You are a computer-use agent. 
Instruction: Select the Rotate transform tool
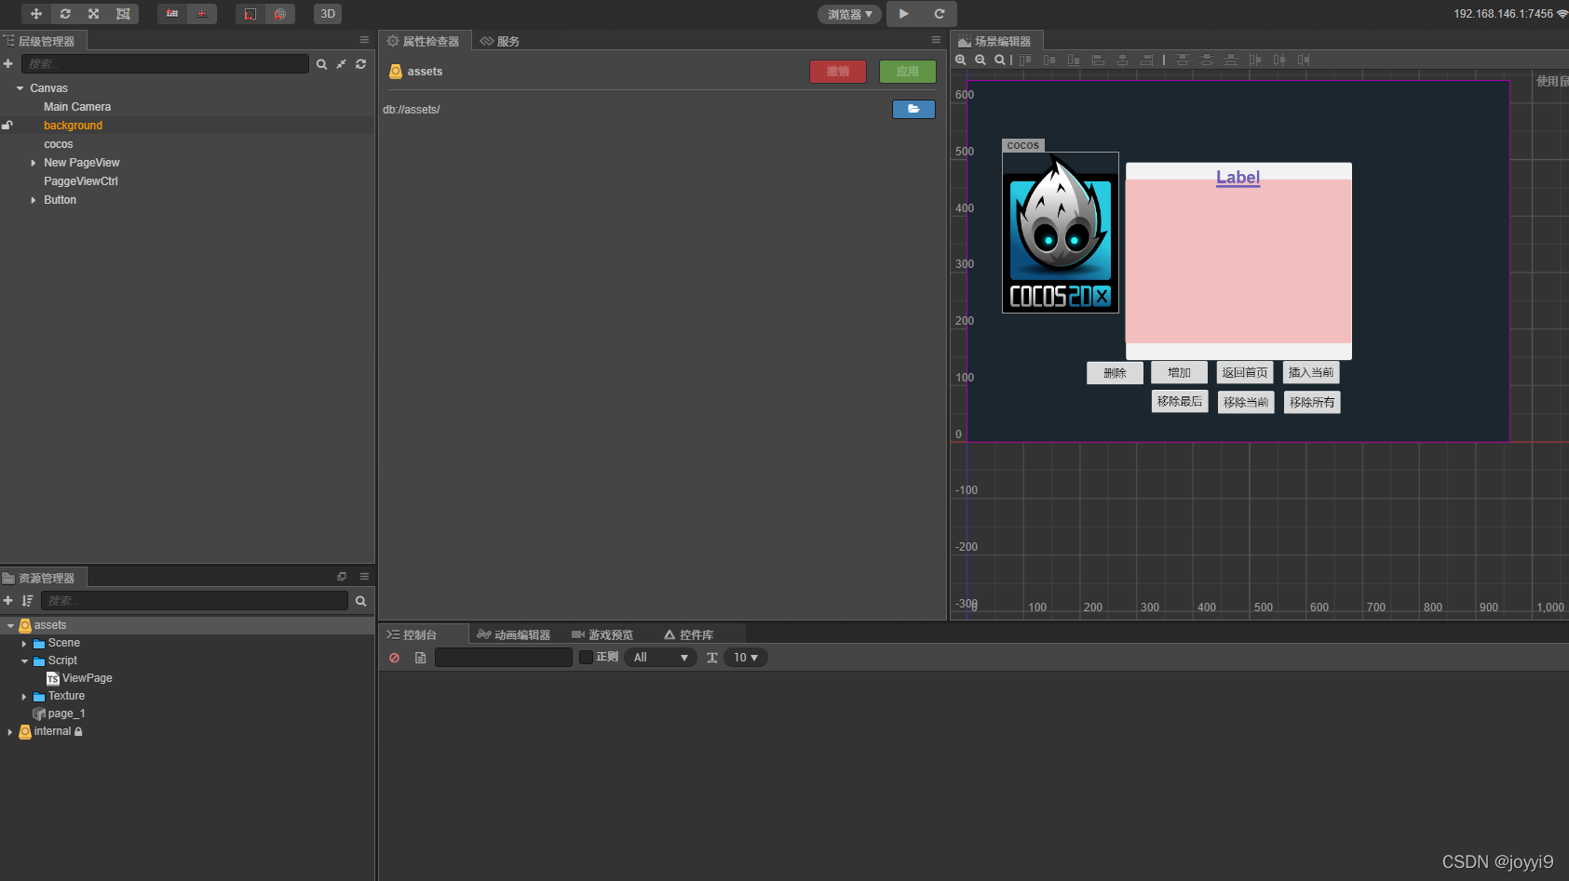point(65,14)
